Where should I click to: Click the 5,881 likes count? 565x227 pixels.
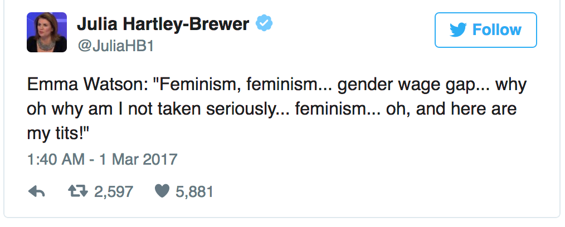pyautogui.click(x=194, y=192)
